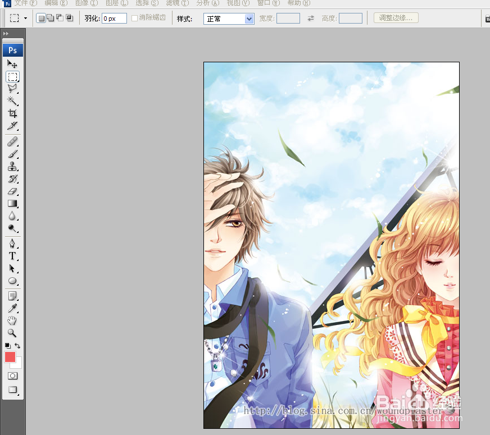The image size is (490, 435).
Task: Select the Rectangular Marquee tool
Action: tap(12, 77)
